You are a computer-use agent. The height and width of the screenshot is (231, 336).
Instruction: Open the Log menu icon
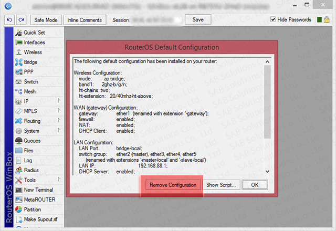[19, 160]
